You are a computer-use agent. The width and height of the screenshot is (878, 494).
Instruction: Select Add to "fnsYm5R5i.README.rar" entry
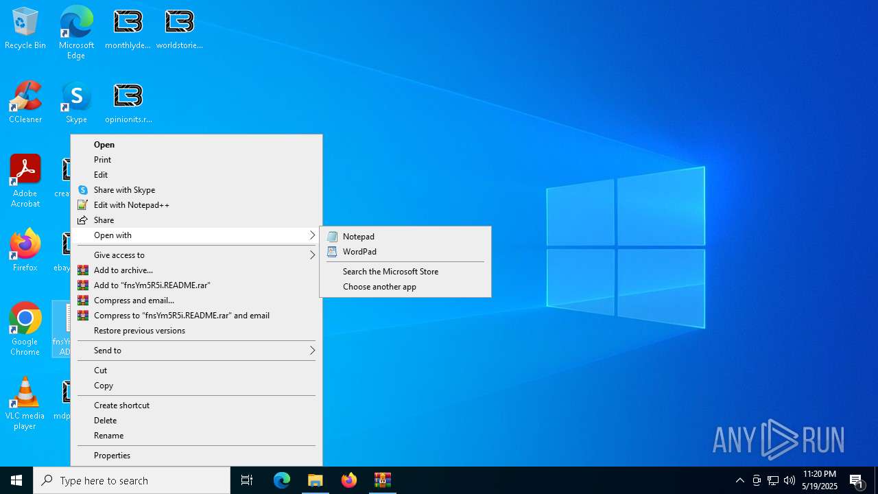pos(196,285)
